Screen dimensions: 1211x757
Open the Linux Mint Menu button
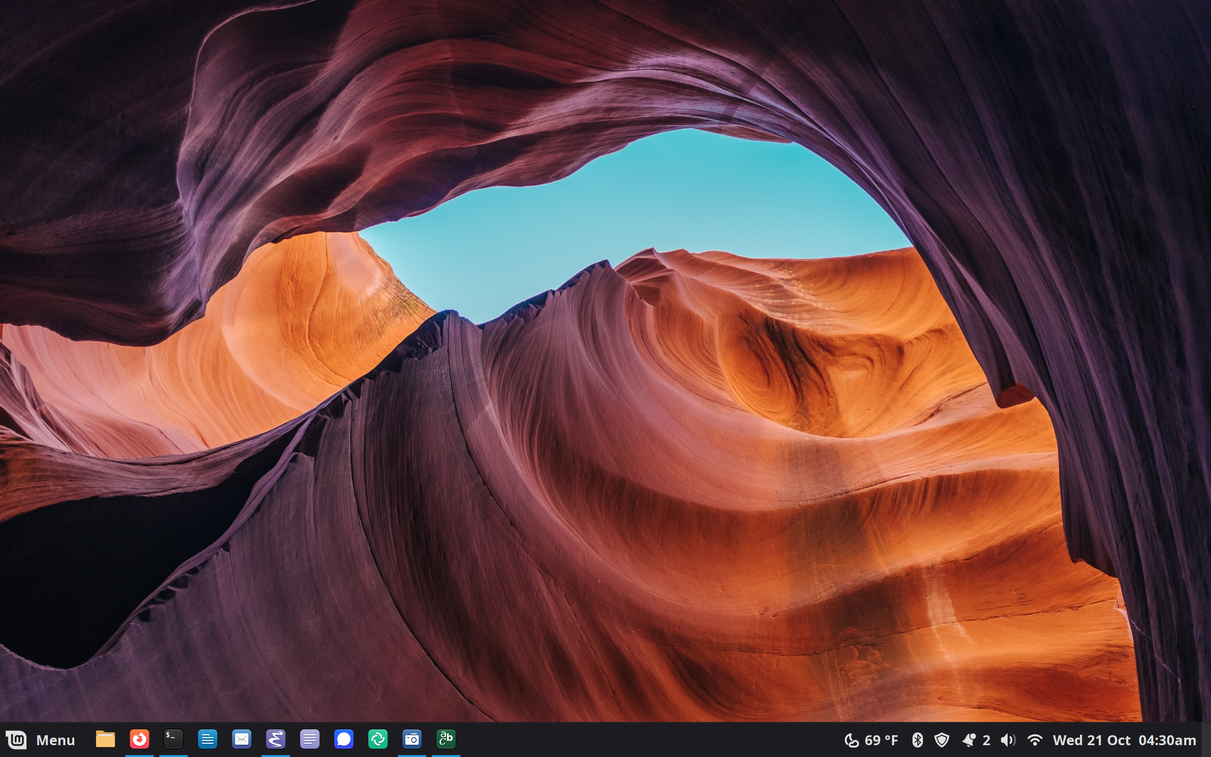click(x=40, y=739)
